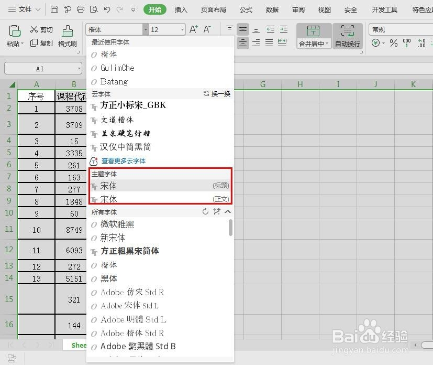Click the Cut scissors button
Viewport: 433px width, 365px height.
[x=41, y=29]
